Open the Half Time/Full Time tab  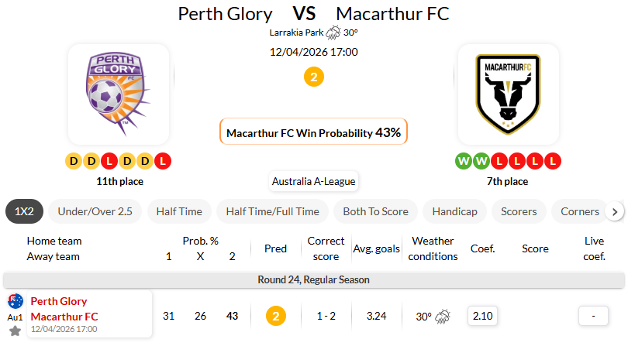click(272, 211)
